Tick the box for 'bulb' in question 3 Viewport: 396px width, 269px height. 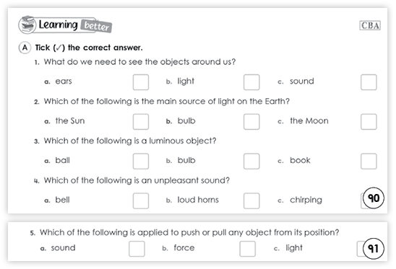pyautogui.click(x=251, y=162)
